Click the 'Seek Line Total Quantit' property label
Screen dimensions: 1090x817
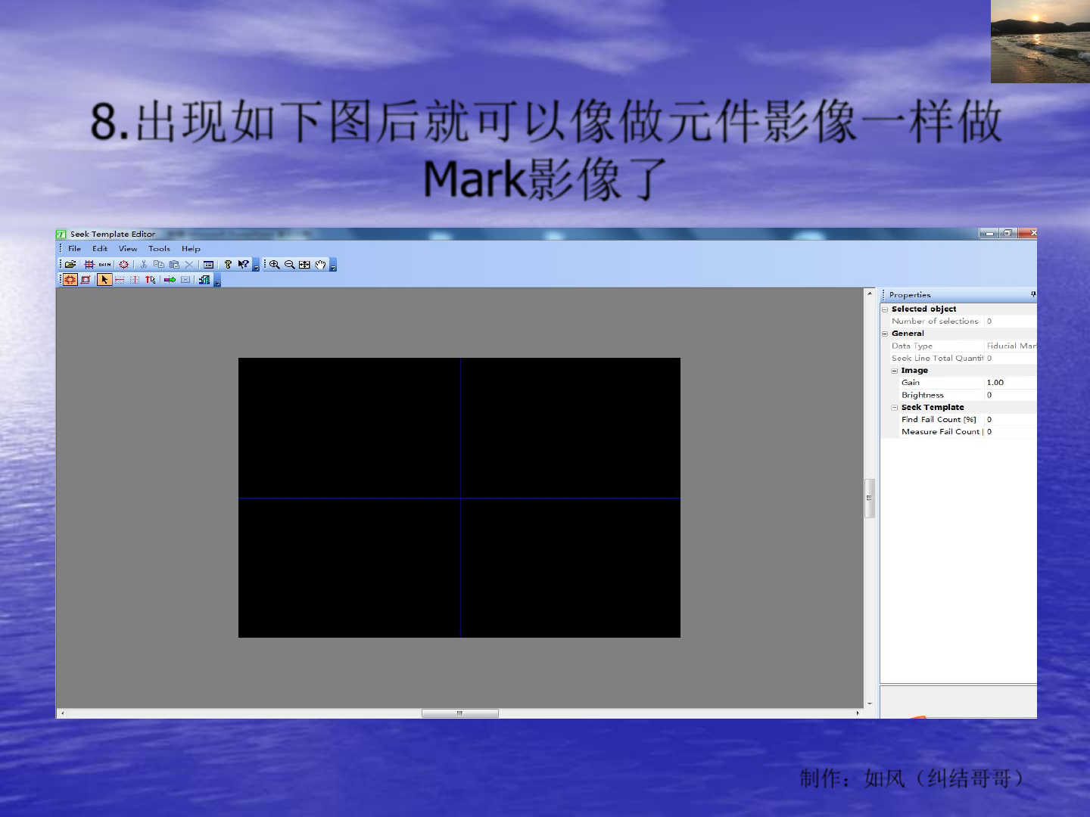pyautogui.click(x=938, y=359)
